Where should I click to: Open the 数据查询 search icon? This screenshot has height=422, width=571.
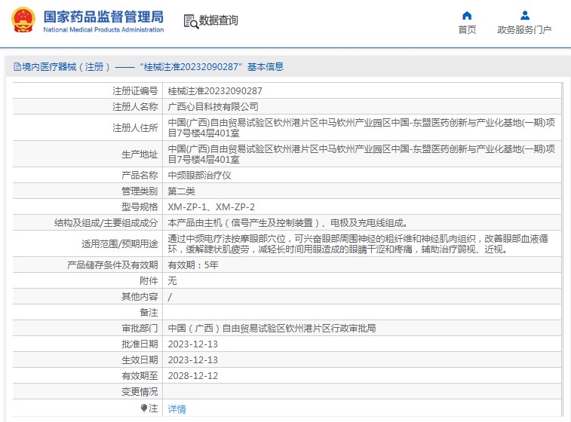point(191,21)
